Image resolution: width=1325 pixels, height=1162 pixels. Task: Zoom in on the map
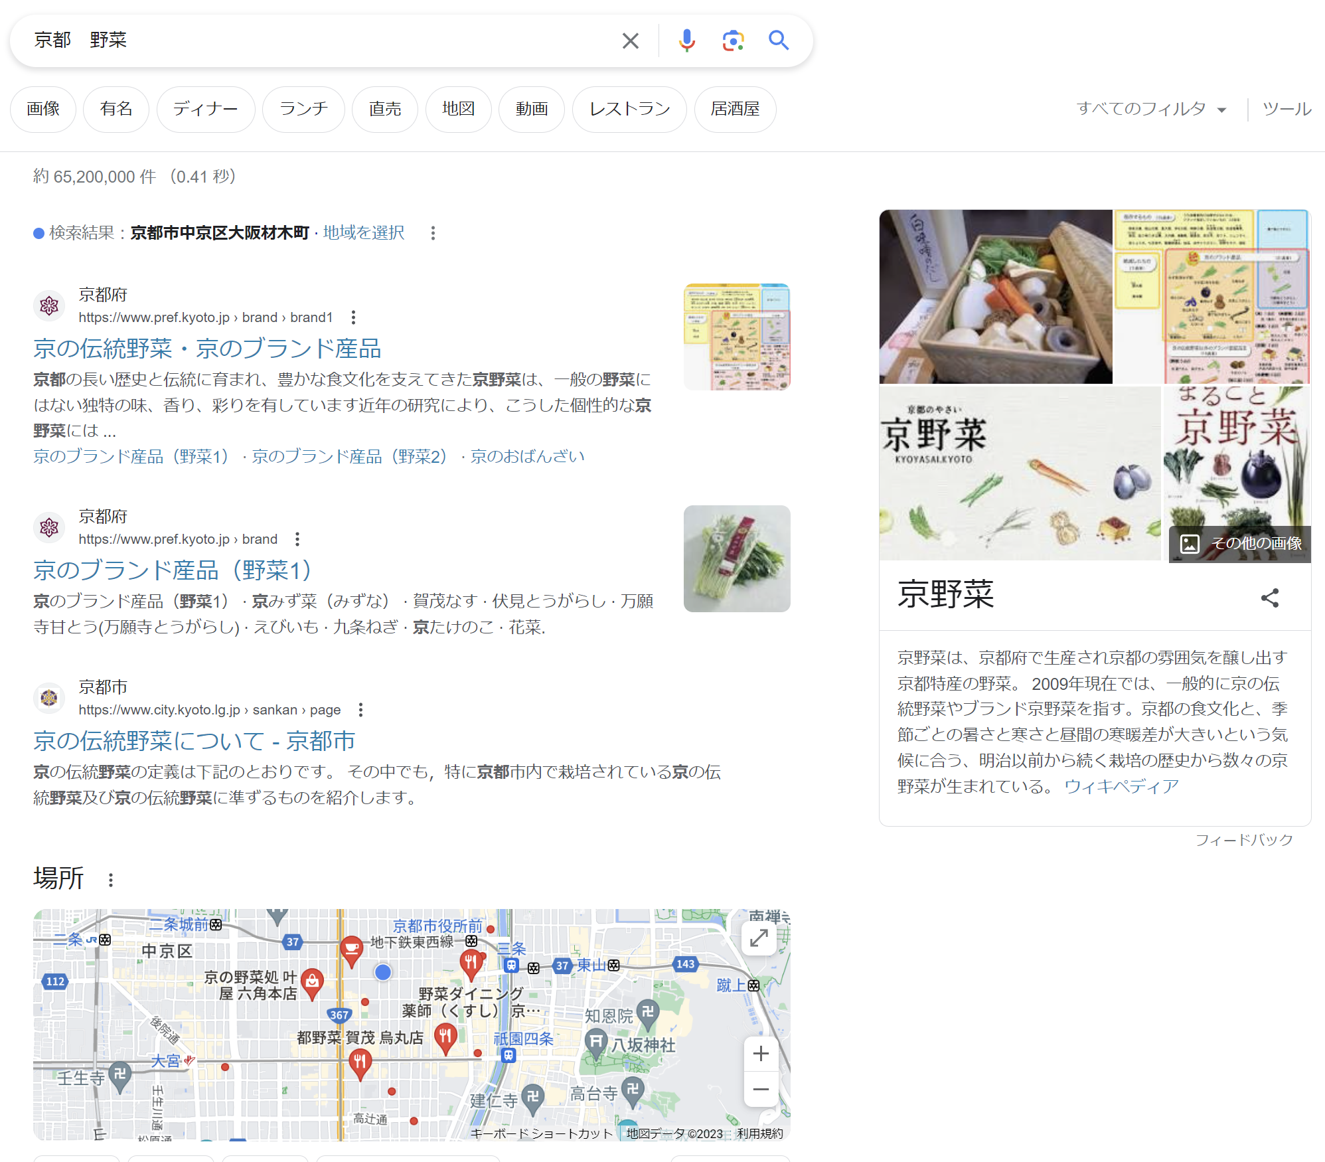pyautogui.click(x=761, y=1054)
